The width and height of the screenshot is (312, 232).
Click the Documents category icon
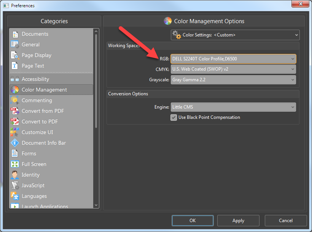tap(15, 34)
